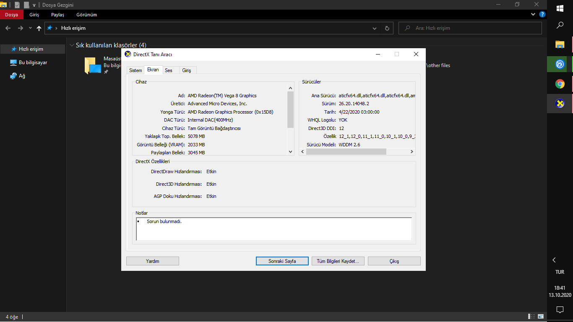
Task: Click the Sonraki Sayfa button
Action: tap(282, 261)
